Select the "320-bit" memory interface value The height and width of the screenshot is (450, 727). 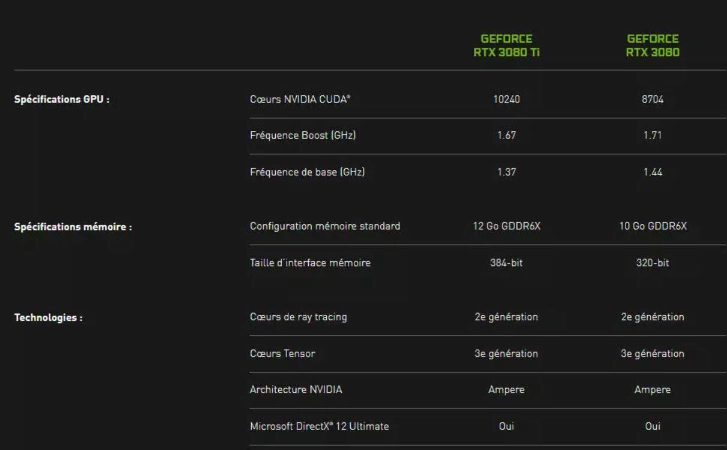pyautogui.click(x=652, y=263)
